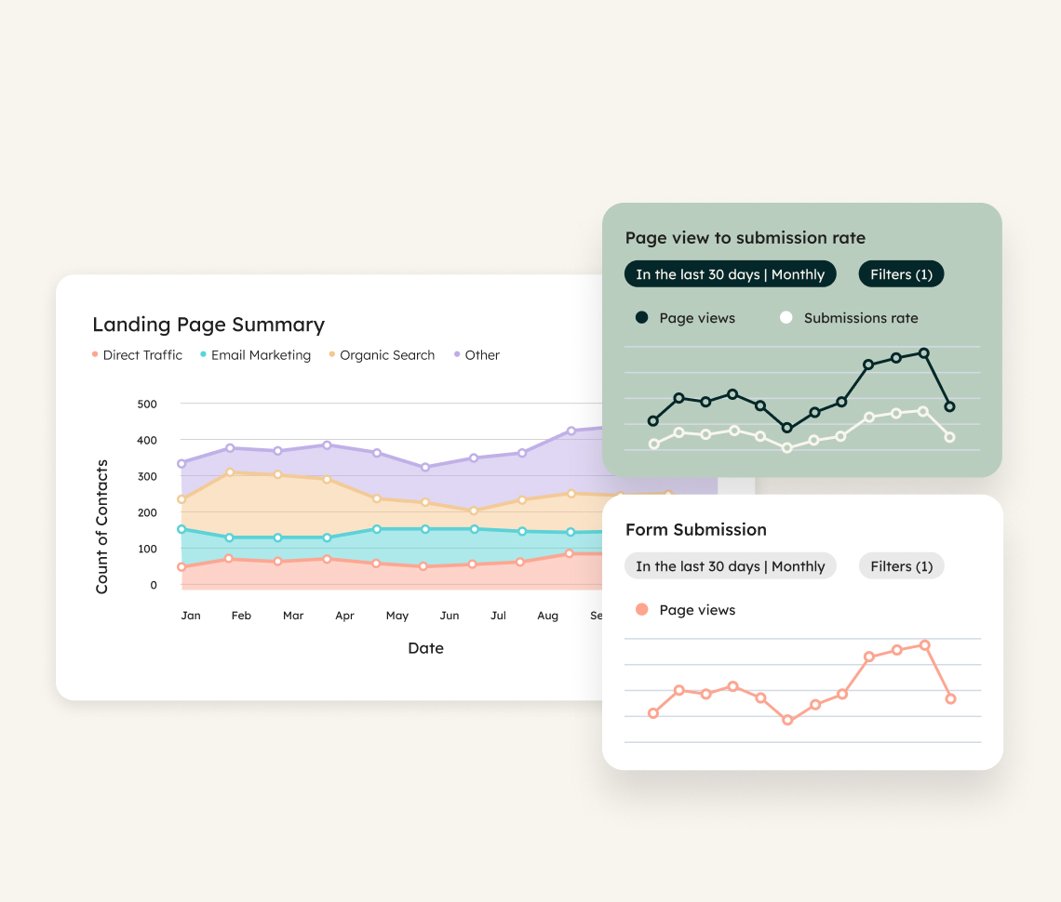Click the Apr label on the Date axis
Viewport: 1061px width, 902px height.
(x=344, y=616)
